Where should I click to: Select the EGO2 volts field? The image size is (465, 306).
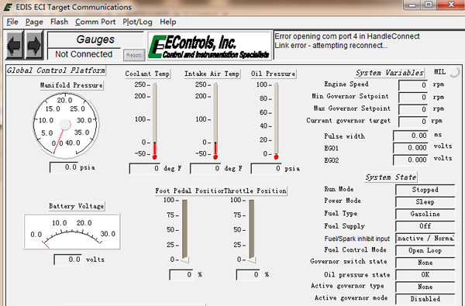(411, 160)
